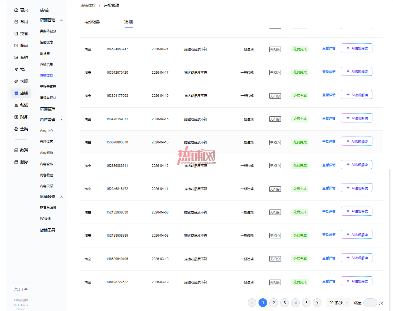
Task: Select the 营销 marketing sidebar icon
Action: pyautogui.click(x=16, y=57)
